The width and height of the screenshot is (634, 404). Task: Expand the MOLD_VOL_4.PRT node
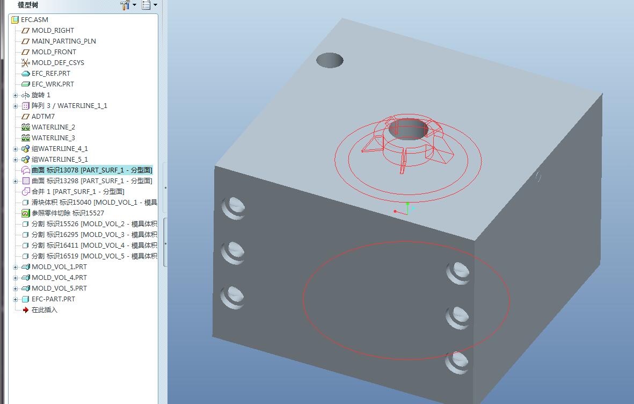tap(16, 278)
